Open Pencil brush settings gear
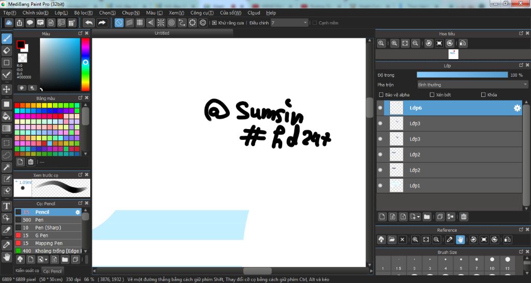The image size is (531, 283). 78,212
